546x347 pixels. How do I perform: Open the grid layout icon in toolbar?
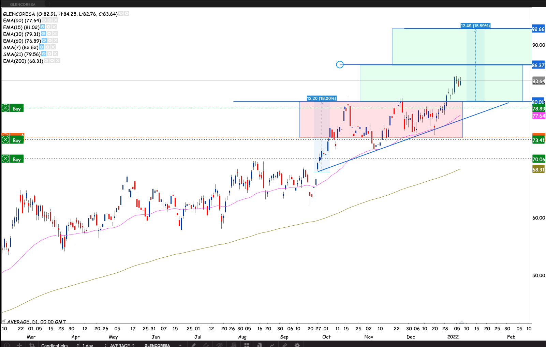click(247, 345)
